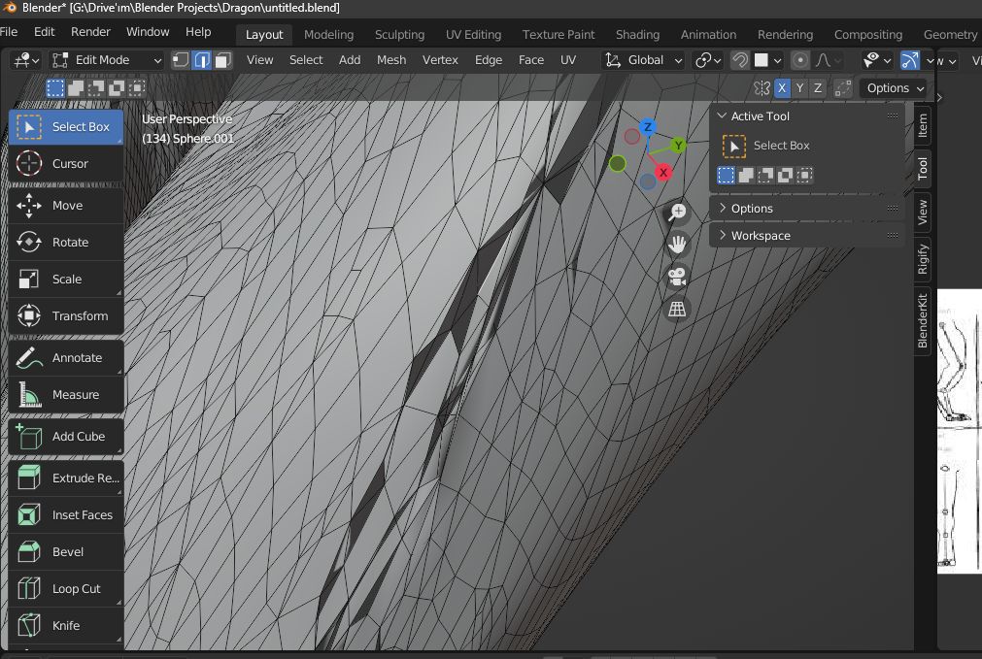Switch to vertex select mode
The image size is (982, 659).
(x=181, y=60)
